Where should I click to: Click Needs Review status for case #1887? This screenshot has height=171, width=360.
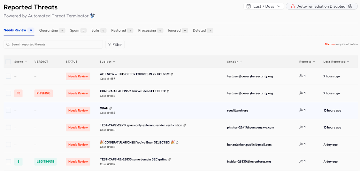pyautogui.click(x=78, y=76)
